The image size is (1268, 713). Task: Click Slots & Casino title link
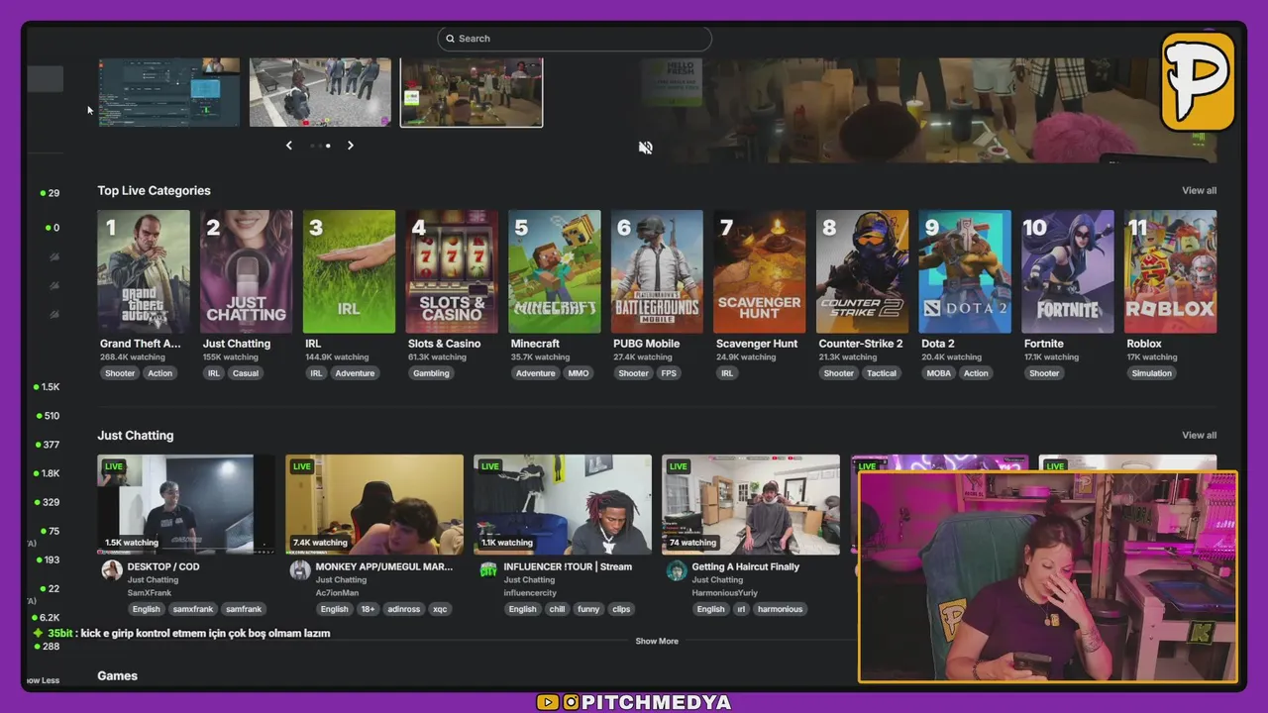444,344
